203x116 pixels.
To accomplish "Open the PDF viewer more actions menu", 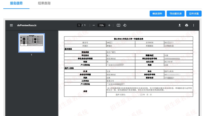I will tap(194, 25).
